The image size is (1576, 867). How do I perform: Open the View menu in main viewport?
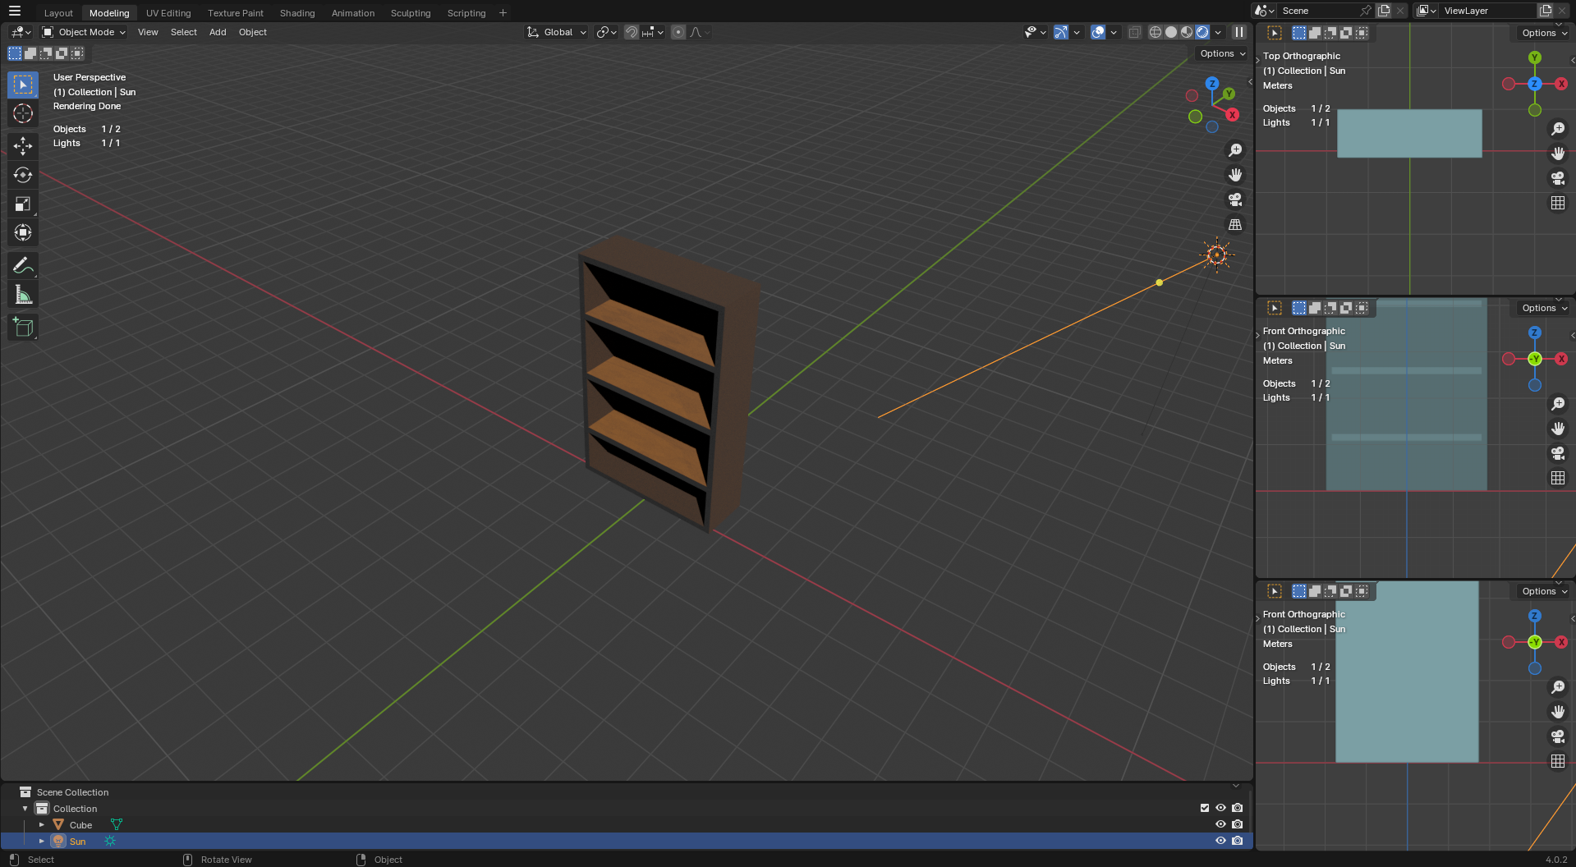(x=148, y=32)
